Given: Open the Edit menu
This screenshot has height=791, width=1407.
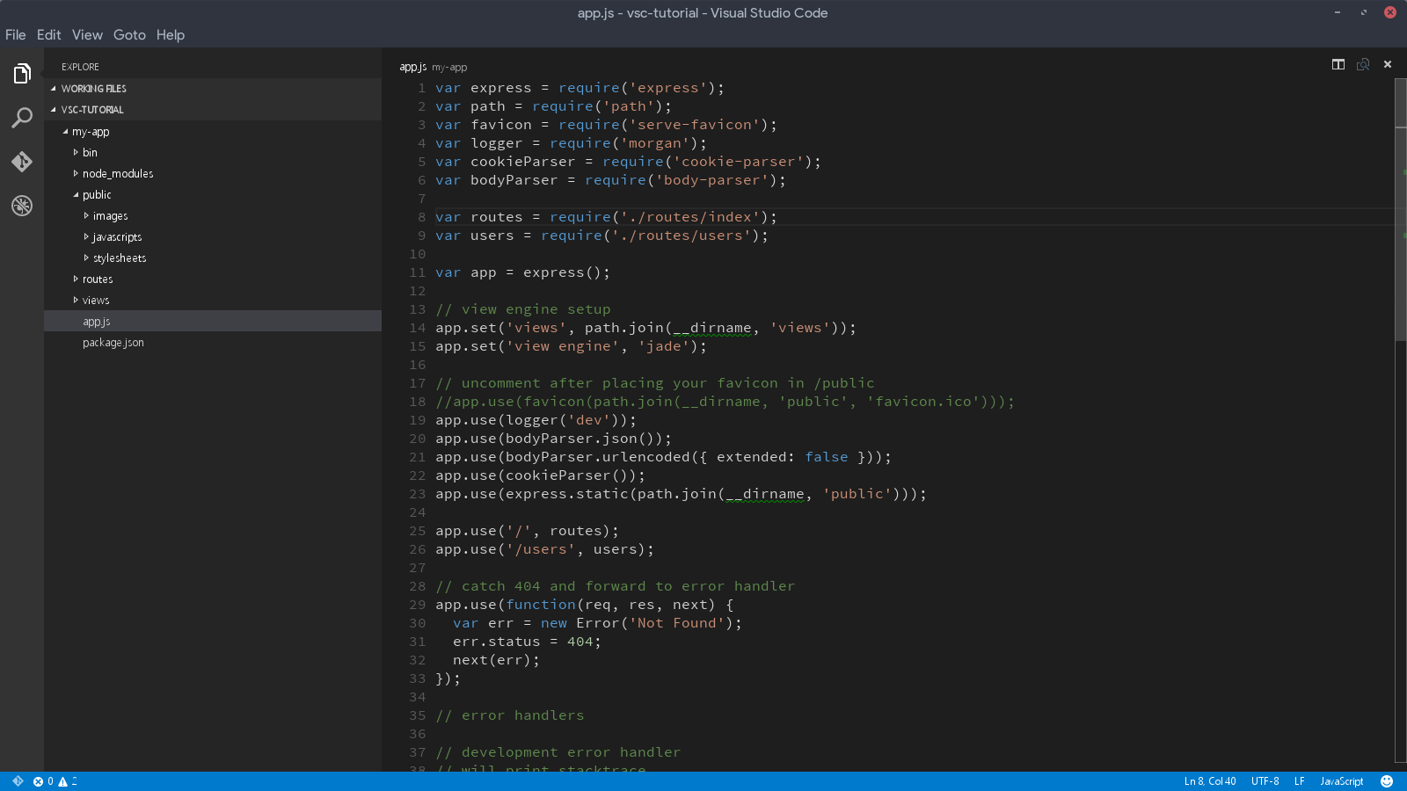Looking at the screenshot, I should (48, 35).
